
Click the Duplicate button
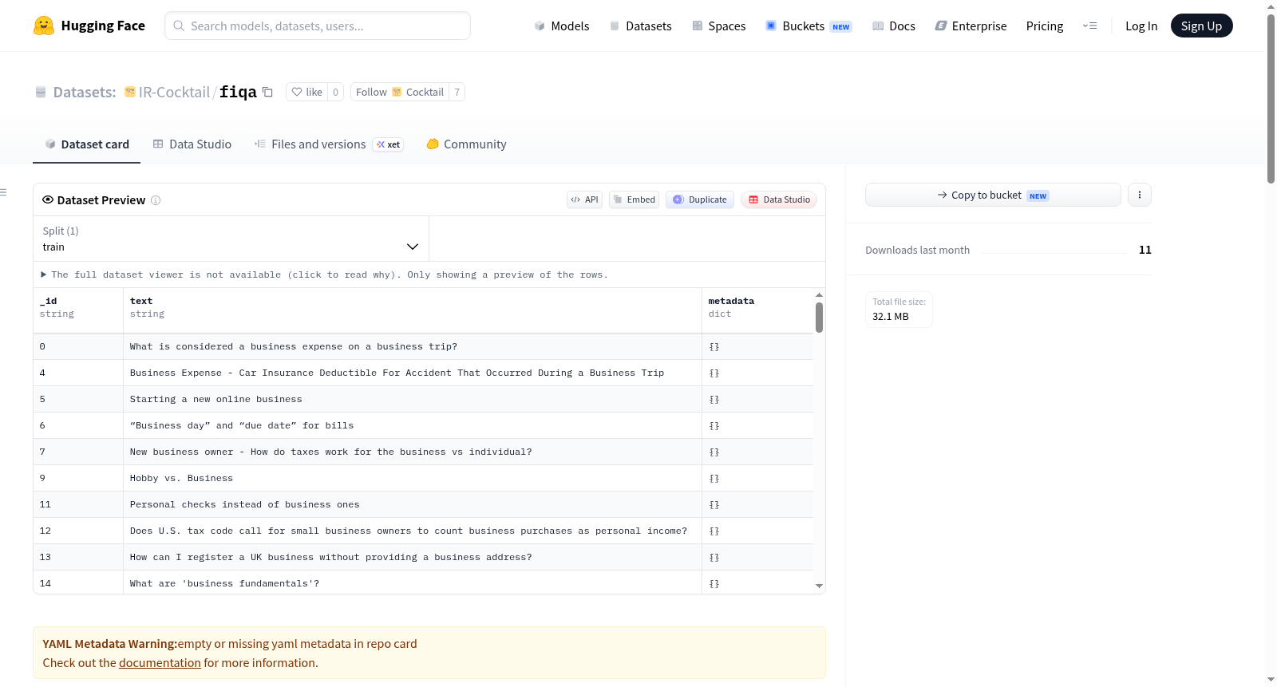pyautogui.click(x=700, y=199)
